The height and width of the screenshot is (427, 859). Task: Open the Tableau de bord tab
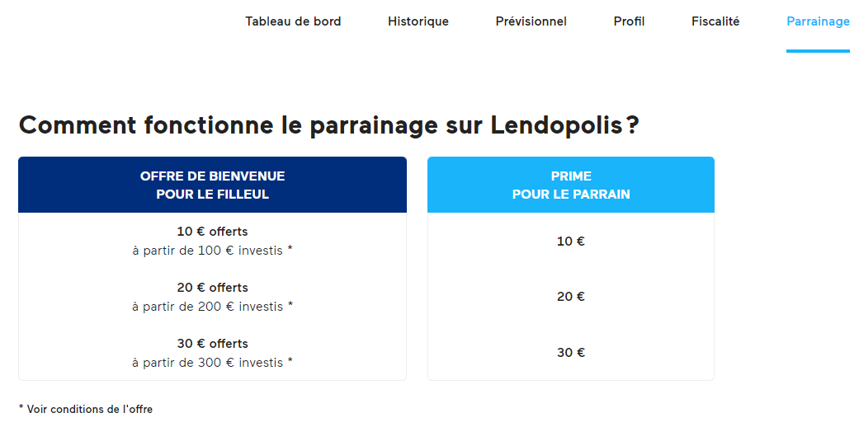[x=293, y=21]
